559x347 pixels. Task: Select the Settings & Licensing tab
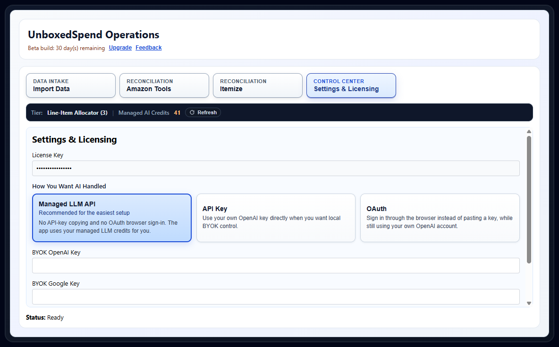tap(351, 85)
